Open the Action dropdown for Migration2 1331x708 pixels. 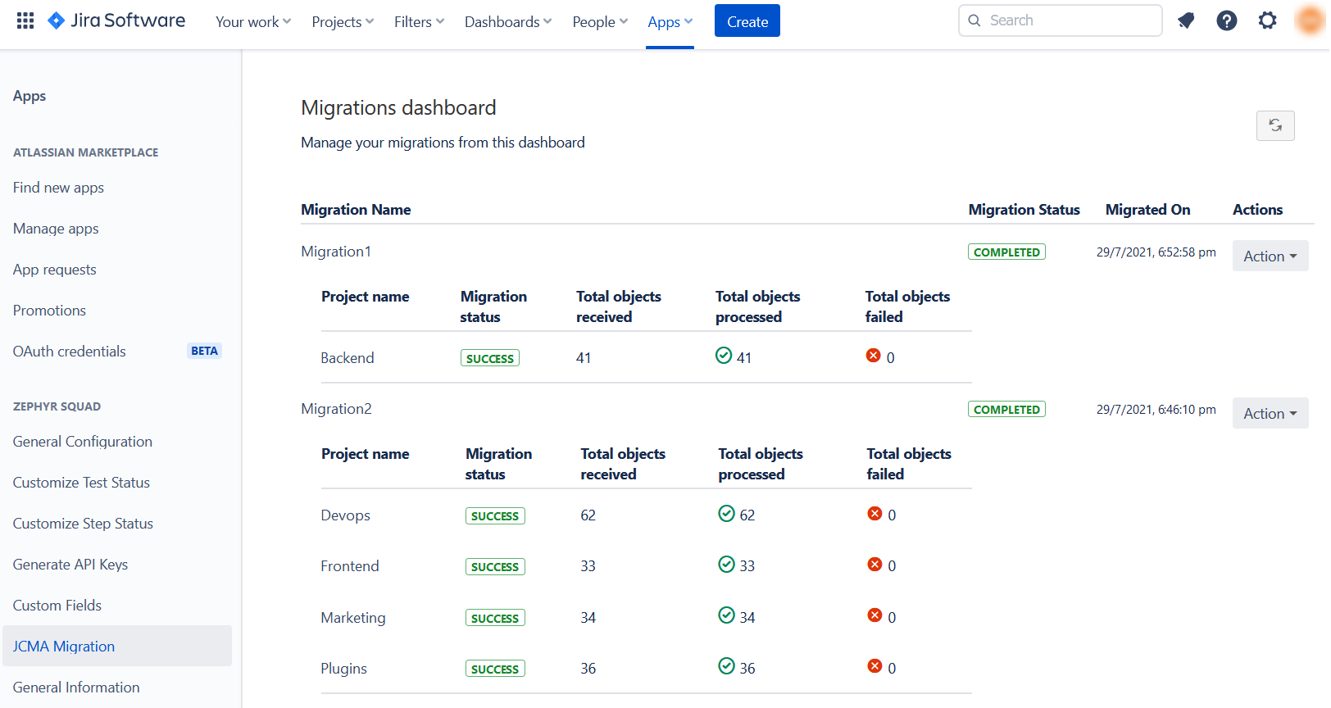(x=1270, y=413)
